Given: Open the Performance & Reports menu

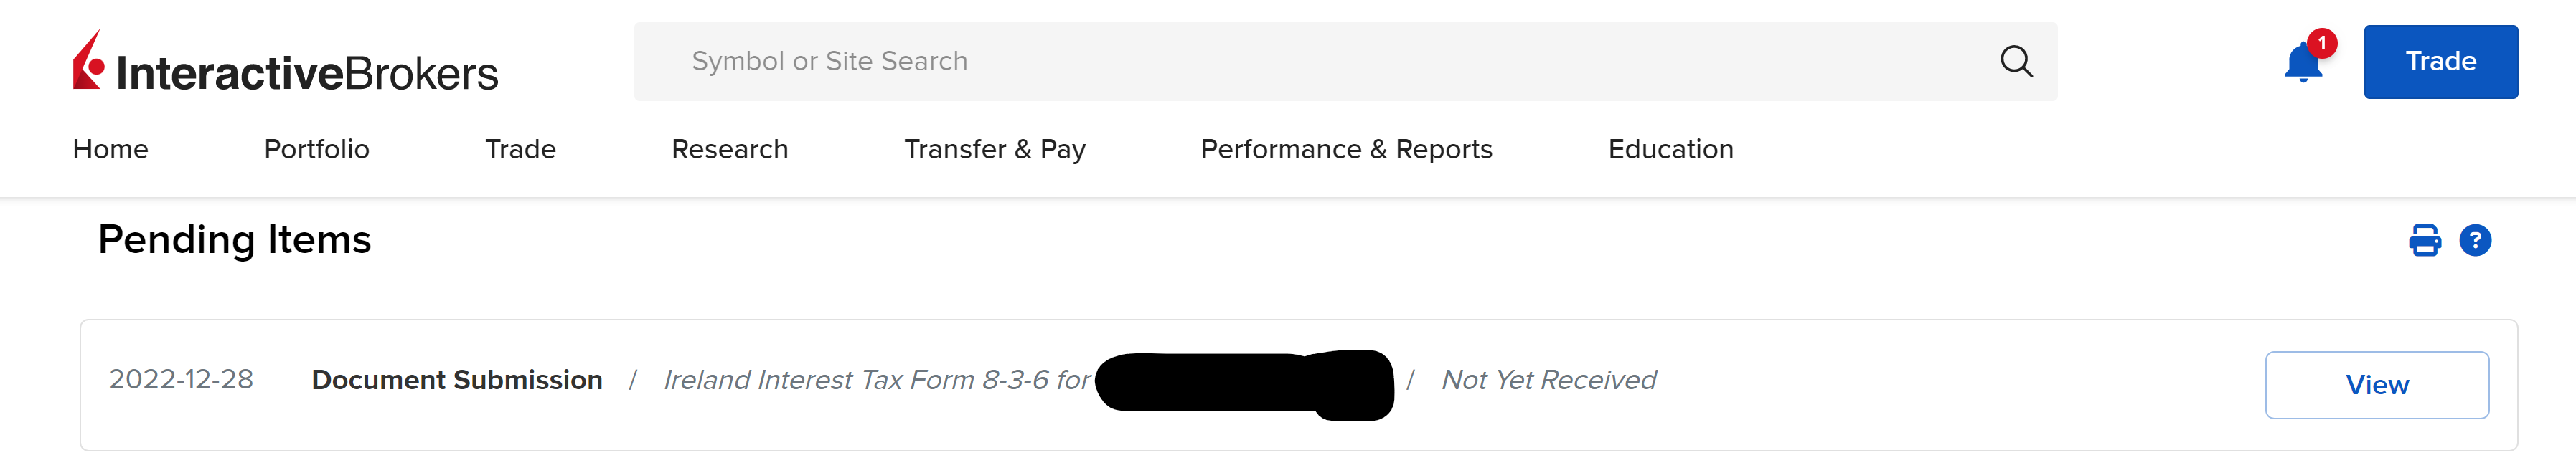Looking at the screenshot, I should click(x=1346, y=150).
